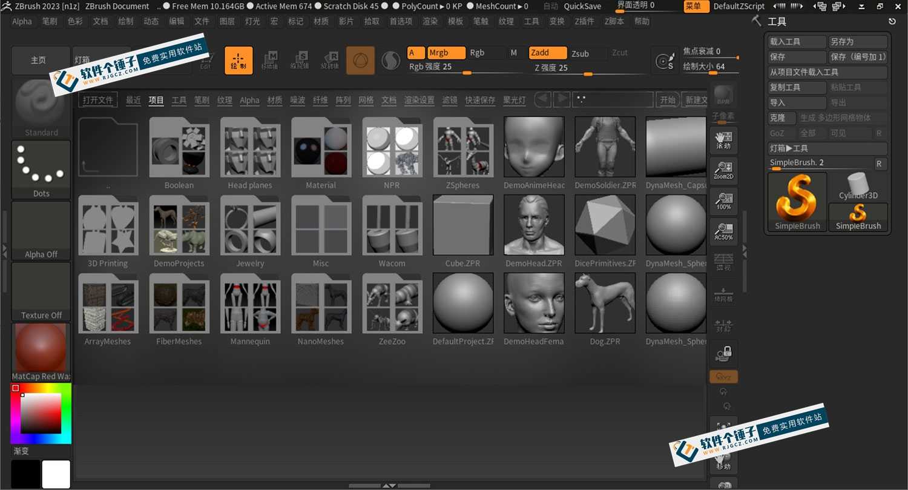908x490 pixels.
Task: Click the AC50% half-size icon
Action: (723, 232)
